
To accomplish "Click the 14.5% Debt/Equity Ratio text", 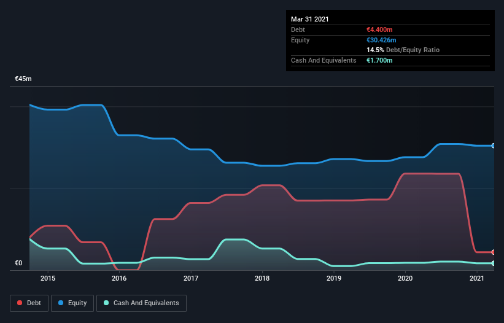I will point(403,50).
